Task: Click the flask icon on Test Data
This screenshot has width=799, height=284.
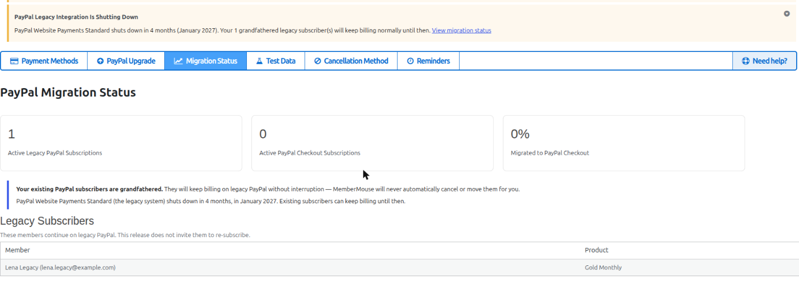Action: pos(259,61)
